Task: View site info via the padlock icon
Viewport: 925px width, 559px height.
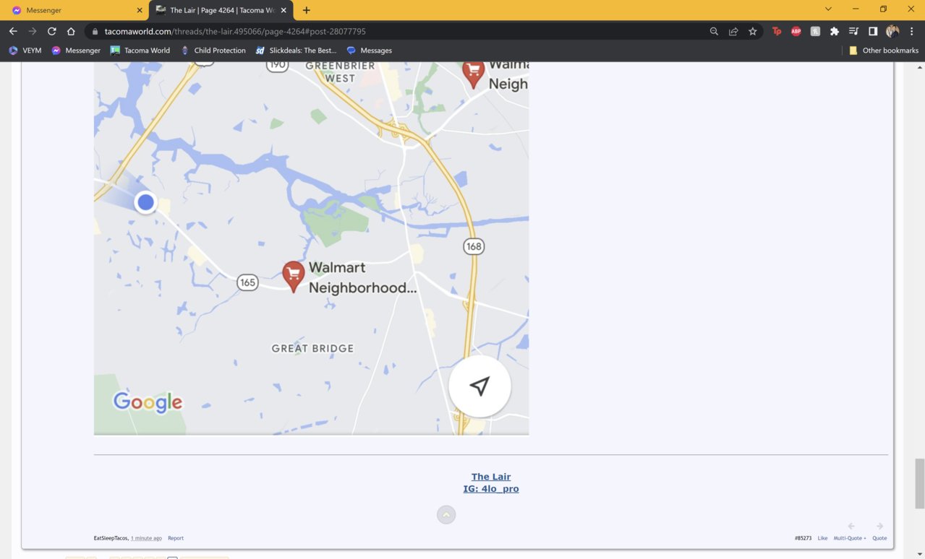Action: pos(95,32)
